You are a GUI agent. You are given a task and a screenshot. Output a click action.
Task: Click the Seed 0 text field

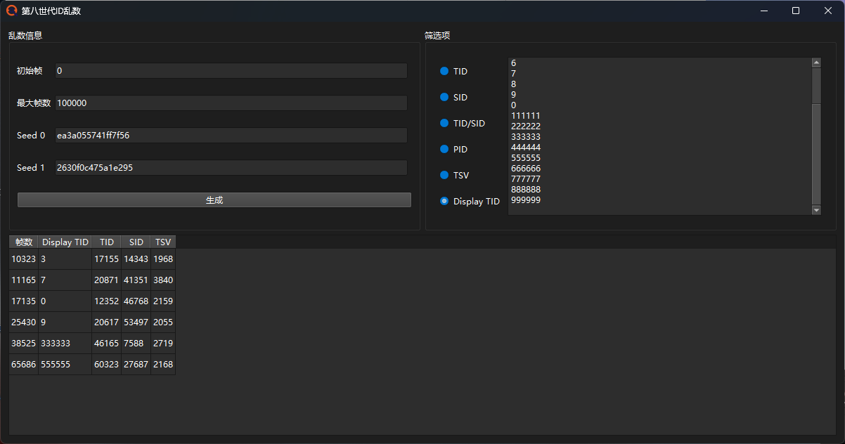click(231, 136)
